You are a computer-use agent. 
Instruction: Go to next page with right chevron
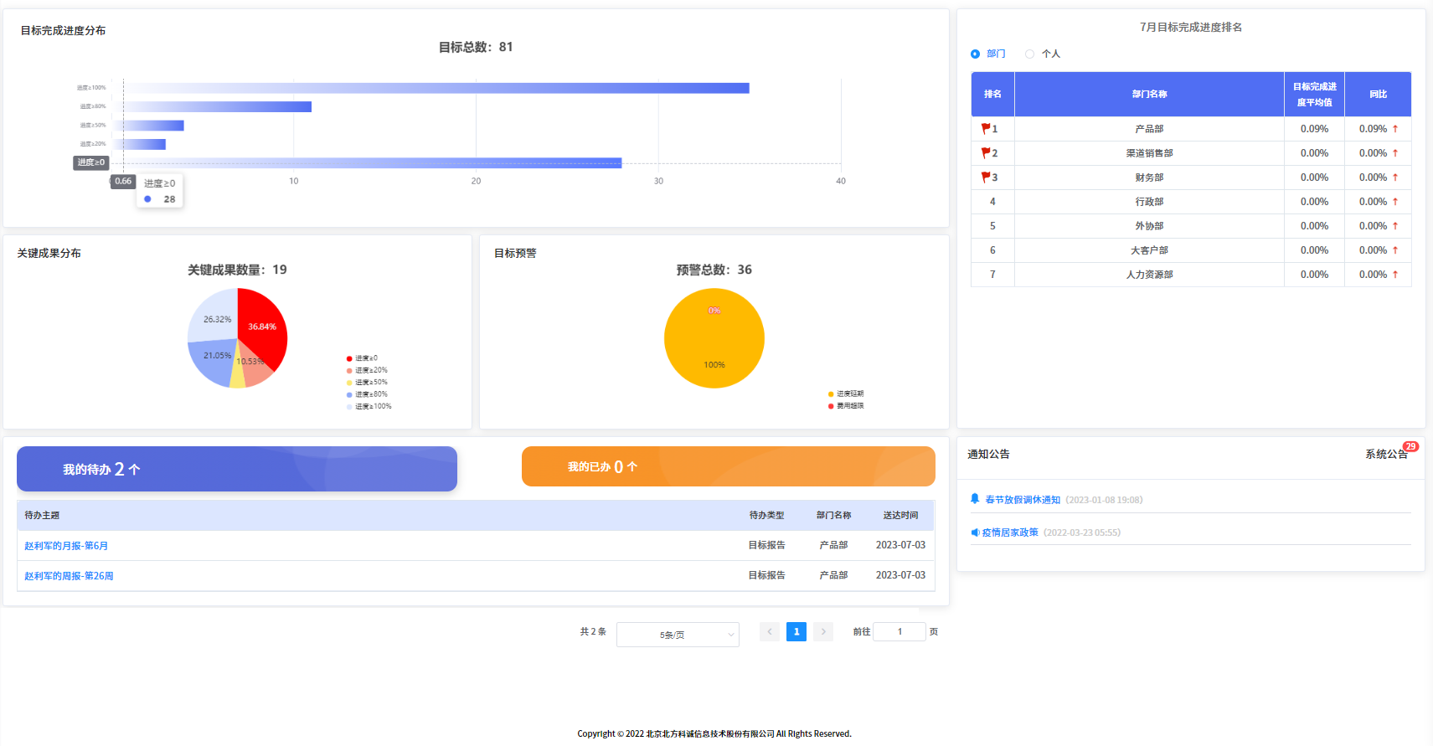pos(823,632)
